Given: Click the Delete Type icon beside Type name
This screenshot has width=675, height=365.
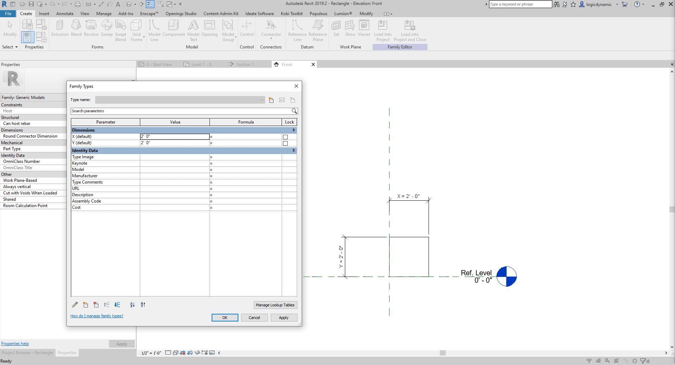Looking at the screenshot, I should coord(292,100).
